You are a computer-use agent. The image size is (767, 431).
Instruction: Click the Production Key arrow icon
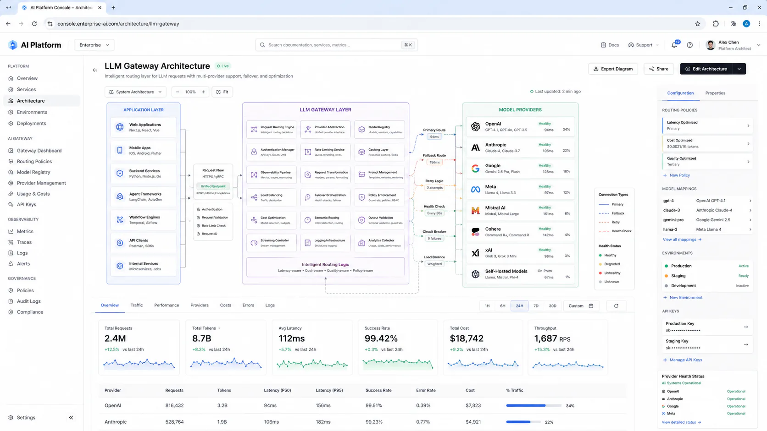[746, 327]
